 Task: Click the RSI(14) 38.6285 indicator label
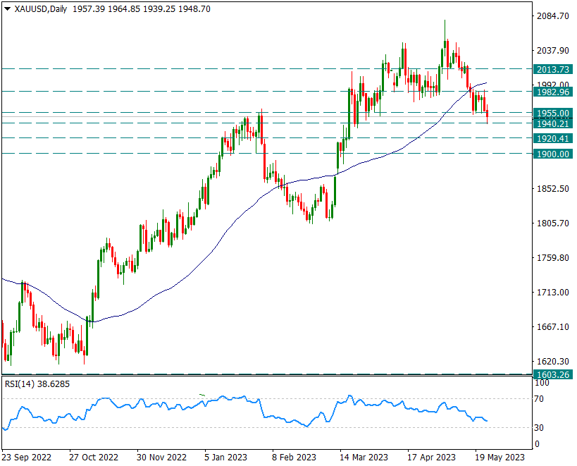pos(37,384)
